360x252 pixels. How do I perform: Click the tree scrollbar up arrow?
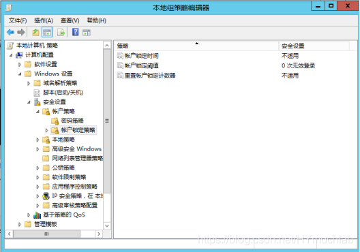coord(107,46)
